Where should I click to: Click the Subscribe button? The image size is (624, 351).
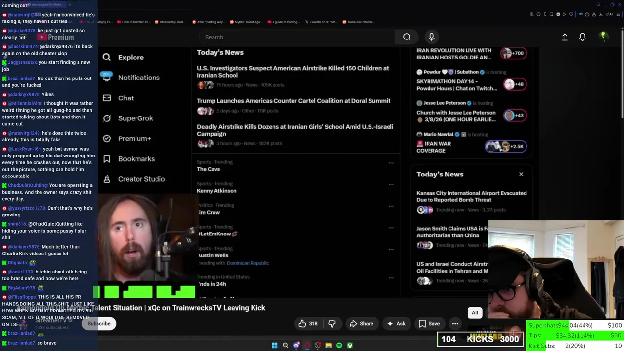(x=99, y=324)
